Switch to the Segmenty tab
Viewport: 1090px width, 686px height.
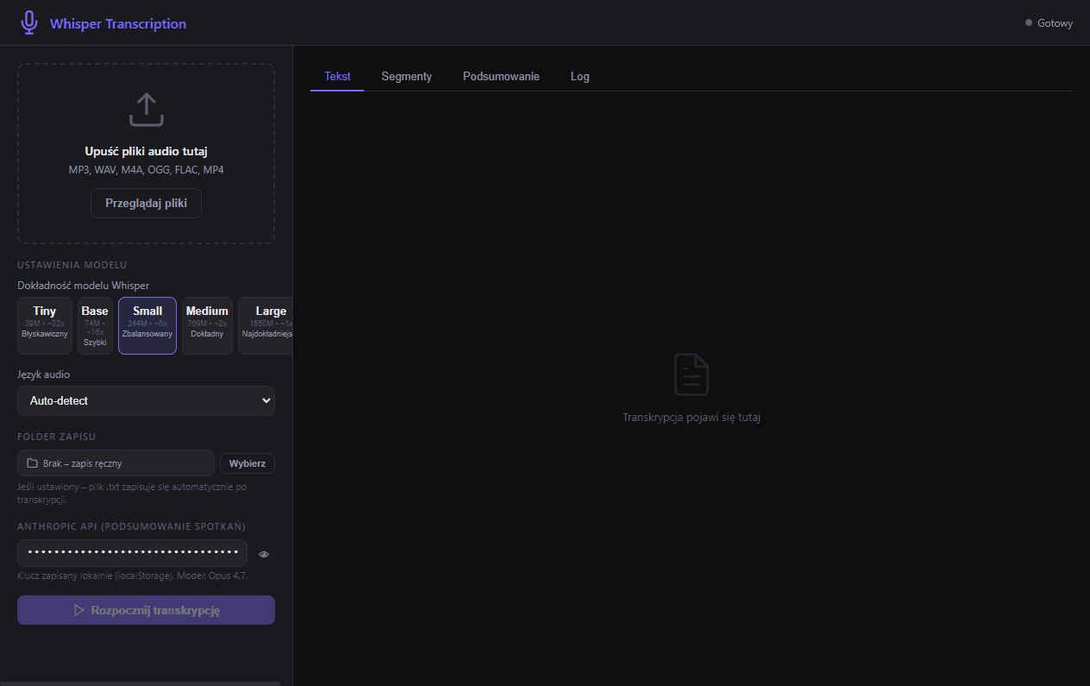(x=406, y=76)
